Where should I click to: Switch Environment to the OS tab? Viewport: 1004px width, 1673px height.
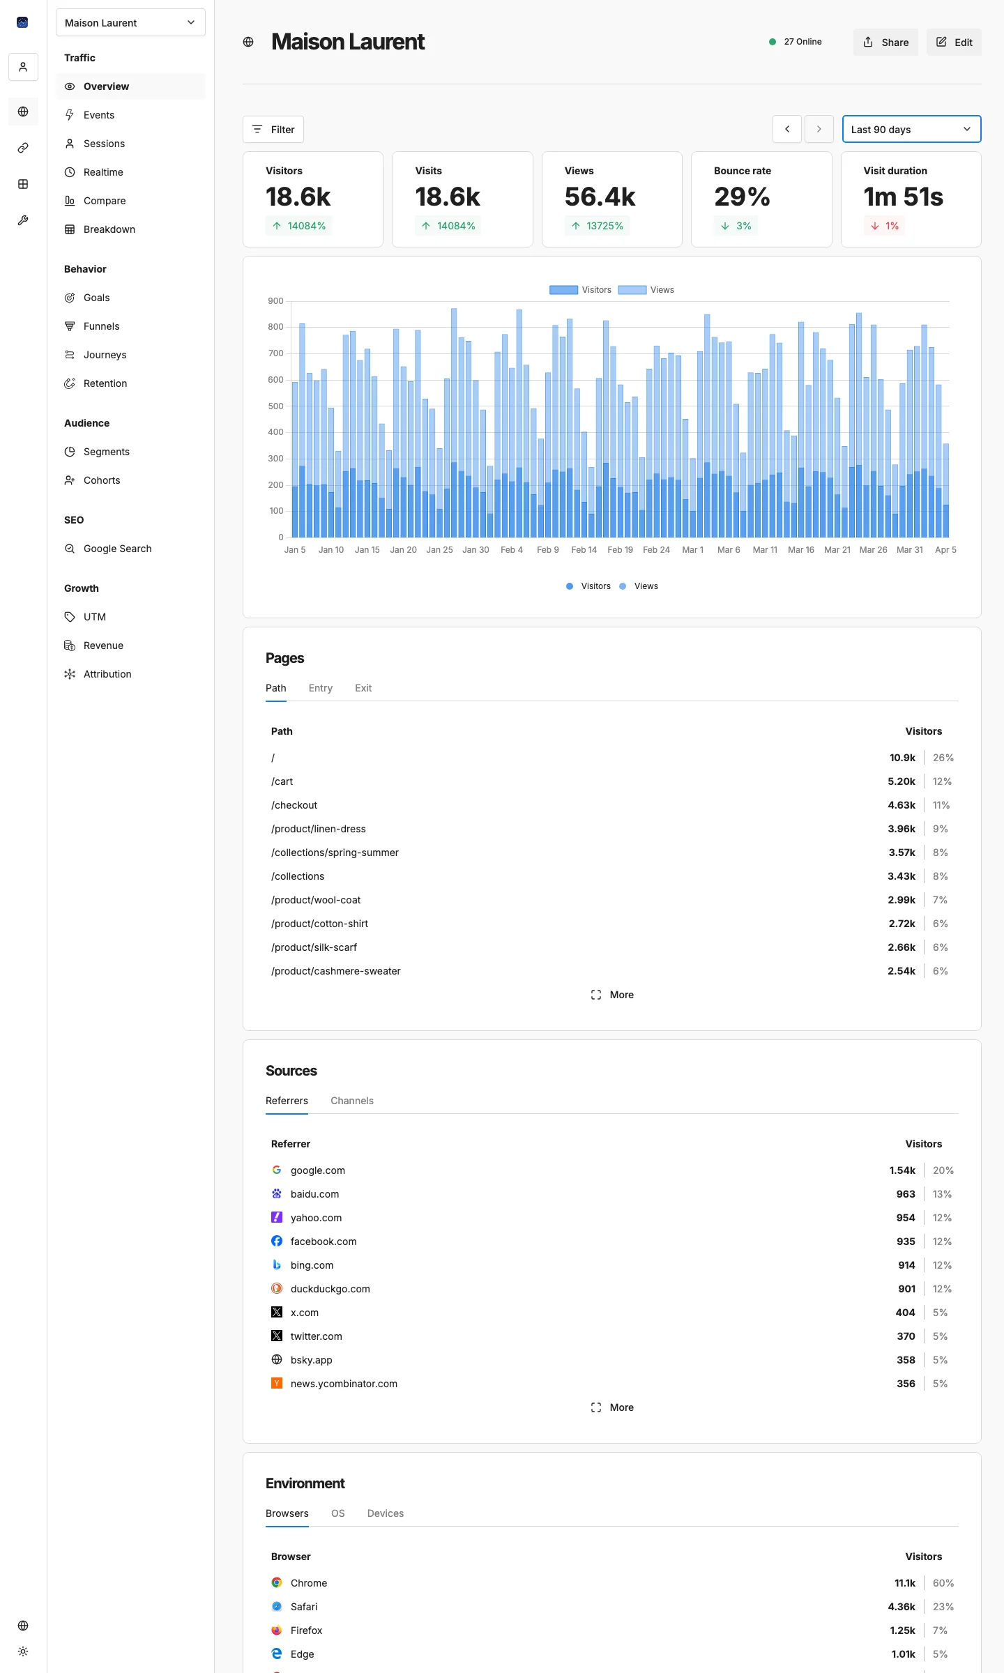point(338,1513)
